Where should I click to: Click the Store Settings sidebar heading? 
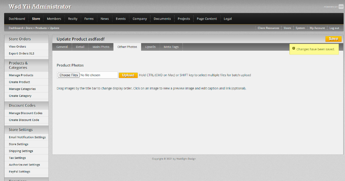pyautogui.click(x=21, y=130)
